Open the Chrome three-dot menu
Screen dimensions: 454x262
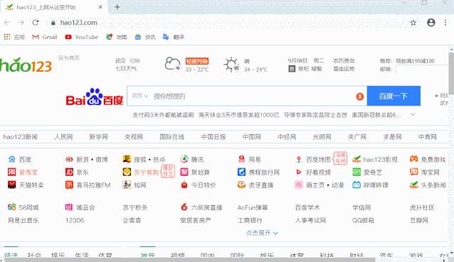tap(445, 23)
